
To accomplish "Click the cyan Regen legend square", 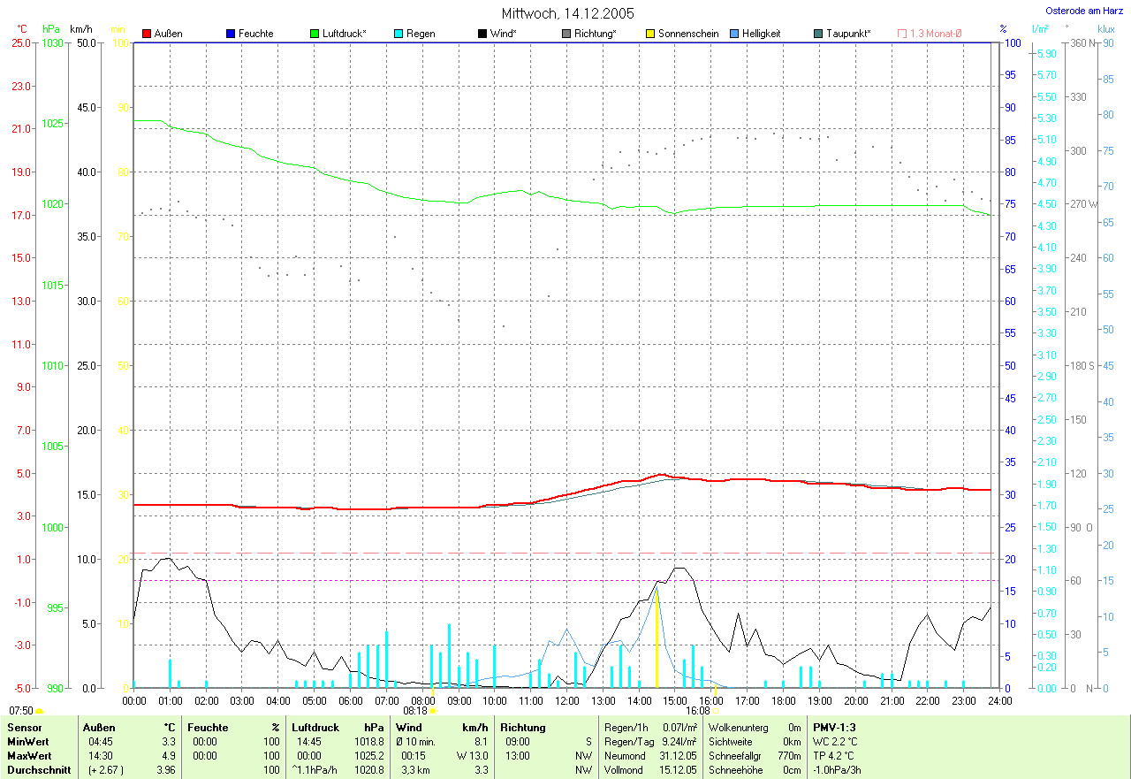I will 399,34.
